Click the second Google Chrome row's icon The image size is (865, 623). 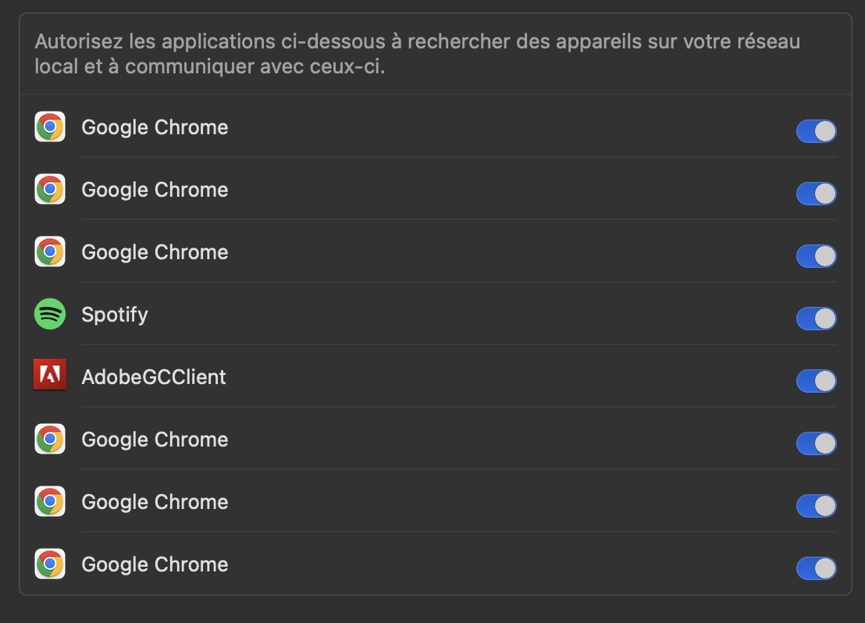click(50, 190)
